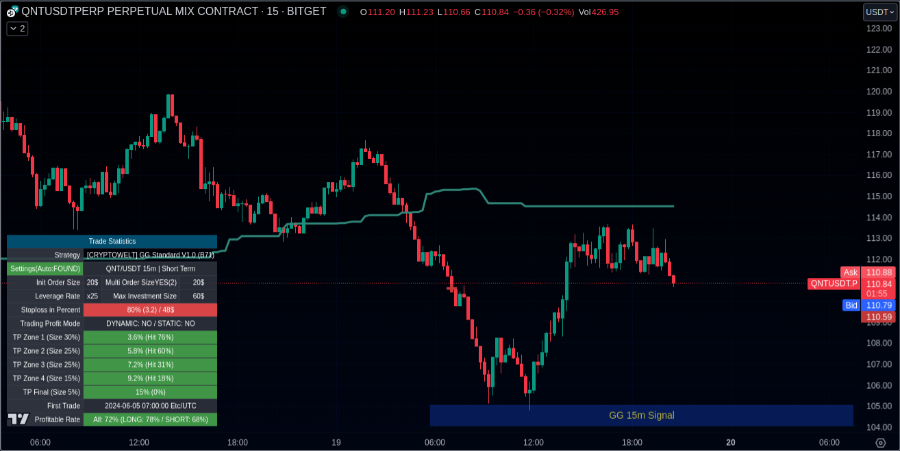Click the Profitable Rate green cell
900x451 pixels.
click(x=150, y=420)
